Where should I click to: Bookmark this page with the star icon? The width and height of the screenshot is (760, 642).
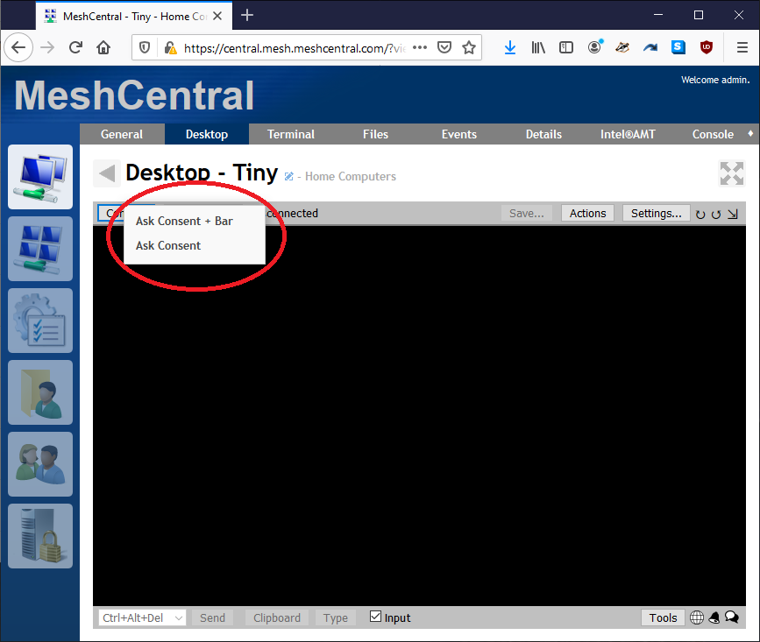point(469,47)
